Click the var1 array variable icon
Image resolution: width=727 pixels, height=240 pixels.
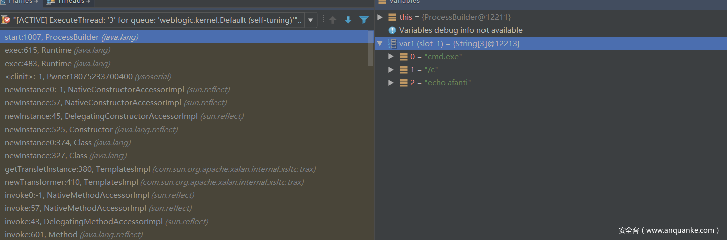(392, 44)
